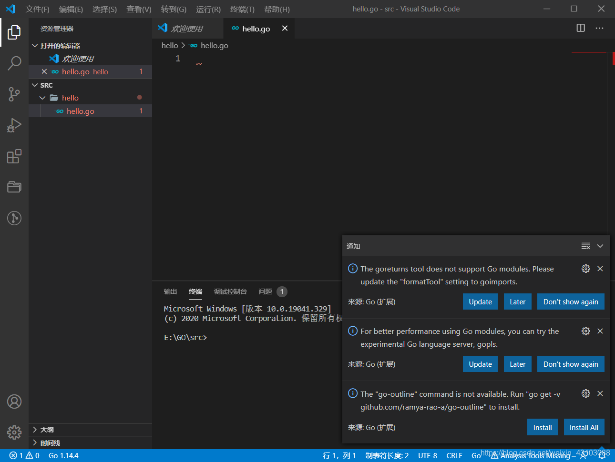This screenshot has height=462, width=615.
Task: Open the Source Control view icon
Action: point(14,94)
